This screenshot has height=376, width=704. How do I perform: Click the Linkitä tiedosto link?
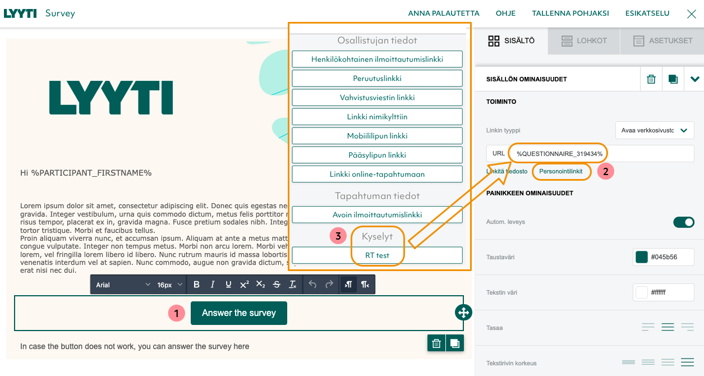pos(507,171)
